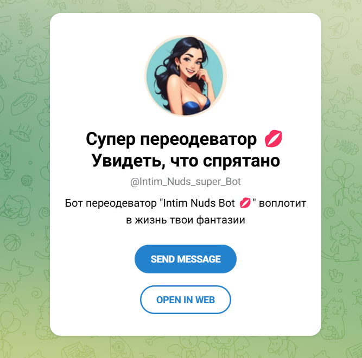Open the bot's circular profile avatar
This screenshot has height=358, width=362.
(x=186, y=76)
